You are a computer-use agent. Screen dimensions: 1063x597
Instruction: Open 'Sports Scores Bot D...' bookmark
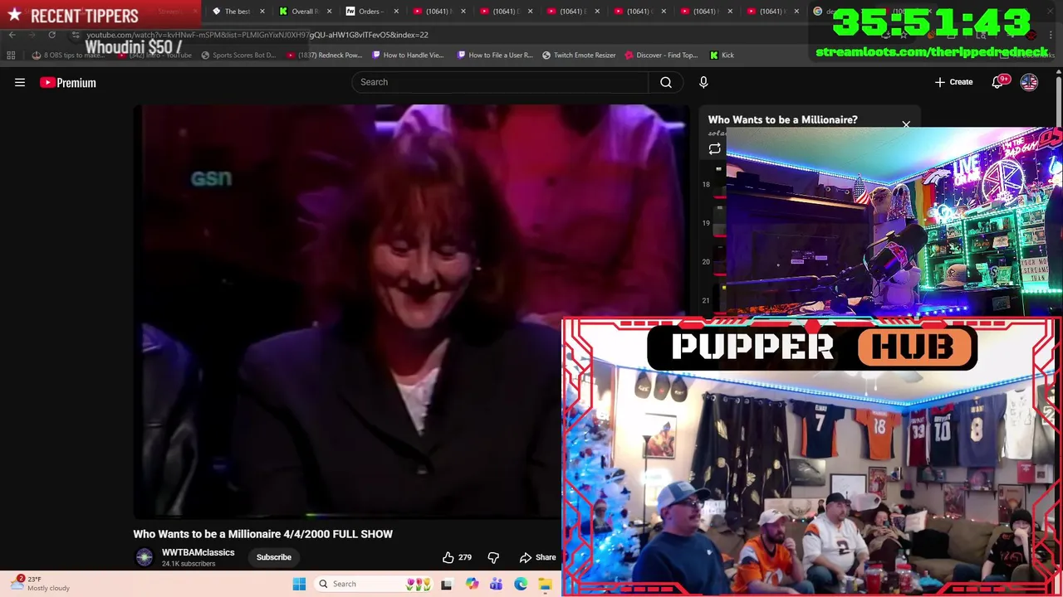tap(238, 55)
